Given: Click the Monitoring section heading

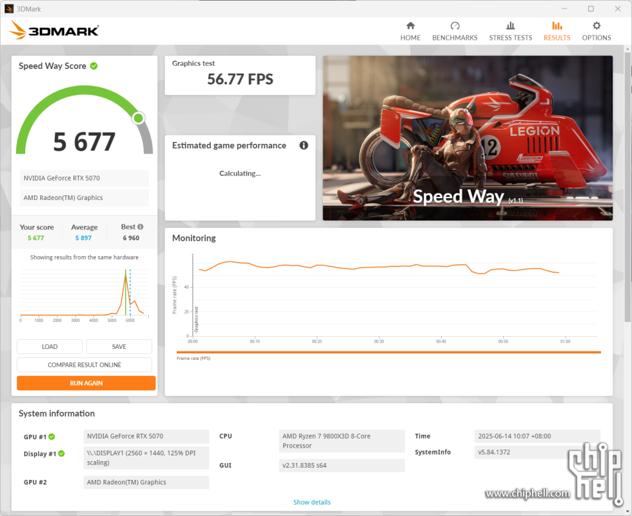Looking at the screenshot, I should (194, 238).
